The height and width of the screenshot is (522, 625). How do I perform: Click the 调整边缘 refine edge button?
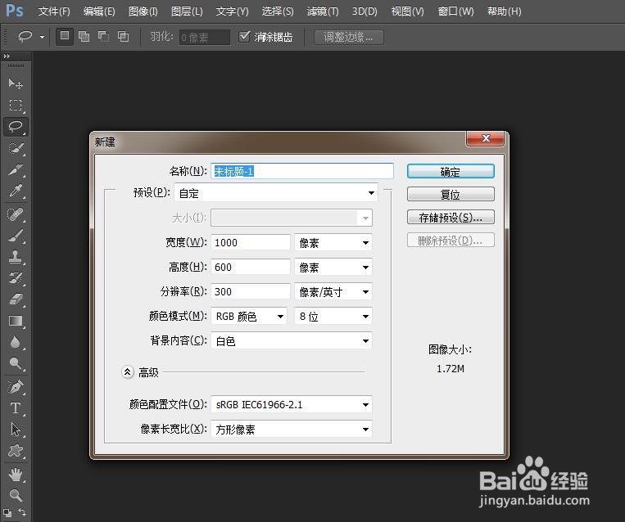pyautogui.click(x=348, y=37)
